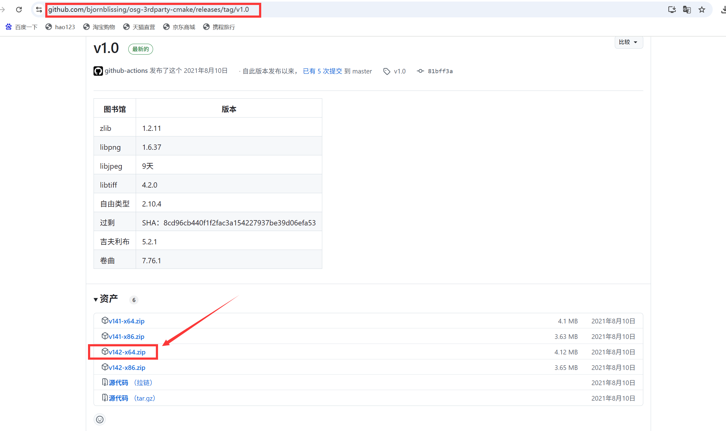
Task: Open 京东商城 bookmark
Action: pos(179,27)
